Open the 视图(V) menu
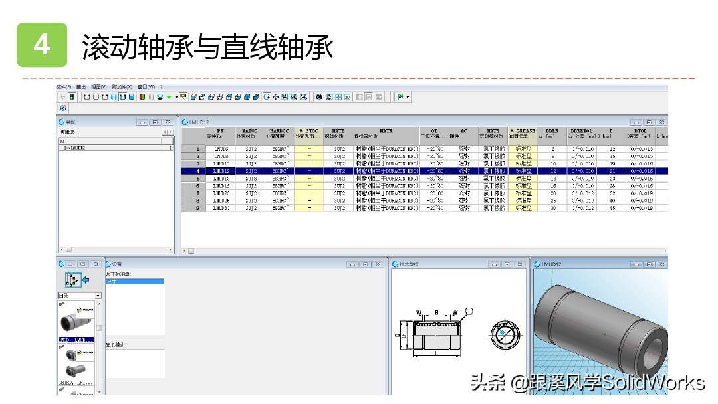 tap(98, 86)
